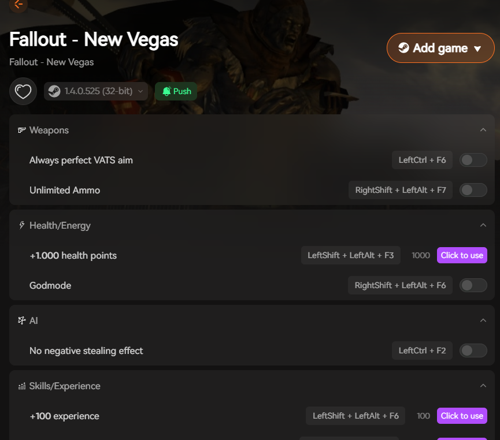Click the heart favorite icon
This screenshot has width=500, height=440.
pos(23,91)
